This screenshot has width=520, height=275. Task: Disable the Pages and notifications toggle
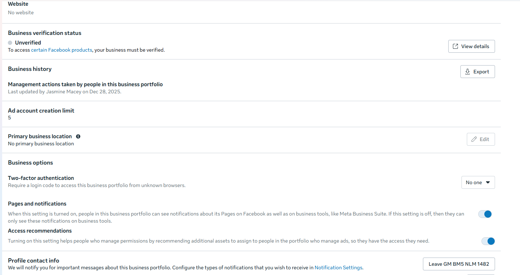coord(485,214)
